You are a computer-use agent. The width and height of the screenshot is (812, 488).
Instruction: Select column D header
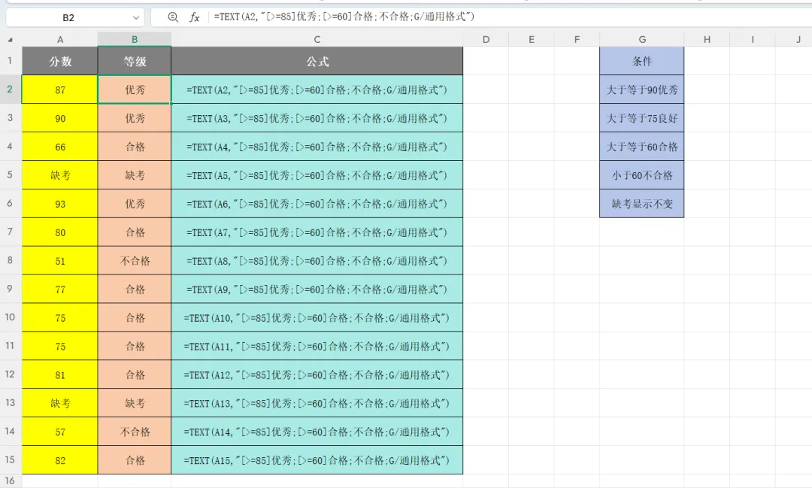pyautogui.click(x=486, y=39)
